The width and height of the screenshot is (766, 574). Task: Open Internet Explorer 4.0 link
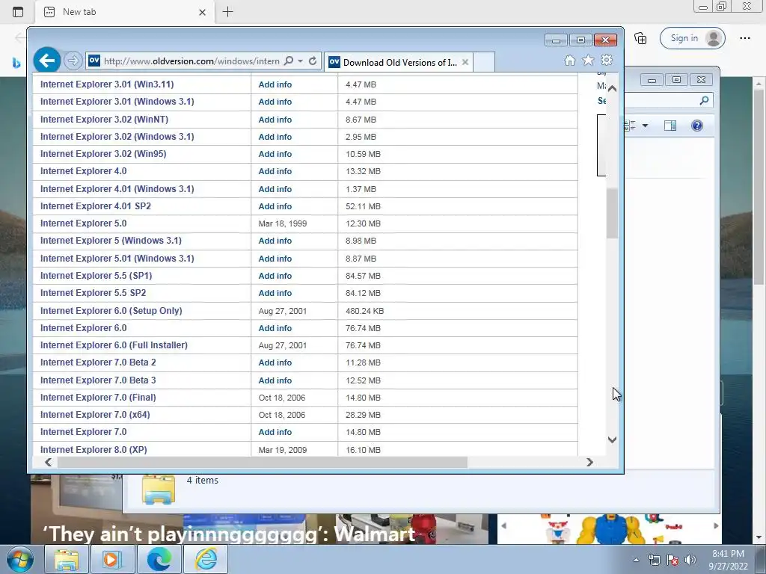pos(84,171)
